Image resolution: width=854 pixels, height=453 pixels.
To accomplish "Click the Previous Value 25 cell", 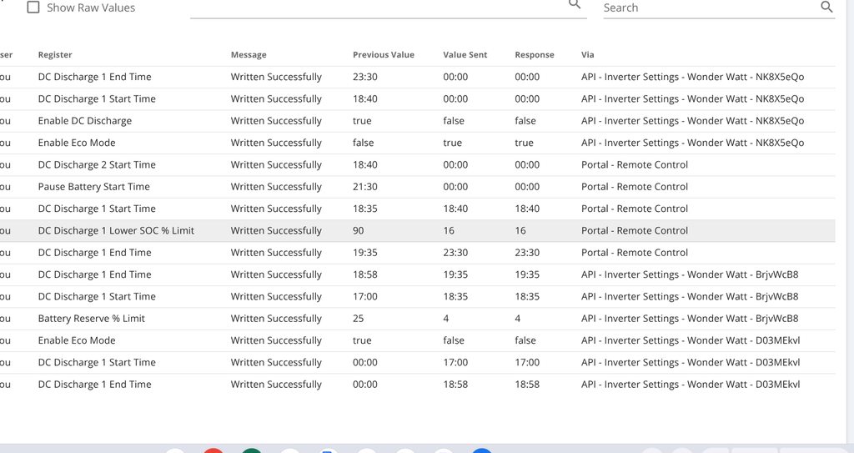I will click(x=359, y=319).
